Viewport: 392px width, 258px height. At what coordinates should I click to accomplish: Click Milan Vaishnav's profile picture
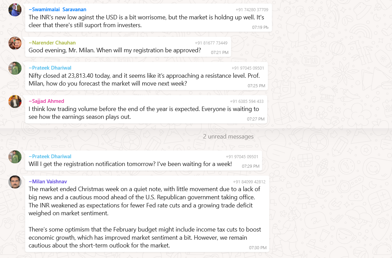pyautogui.click(x=15, y=182)
